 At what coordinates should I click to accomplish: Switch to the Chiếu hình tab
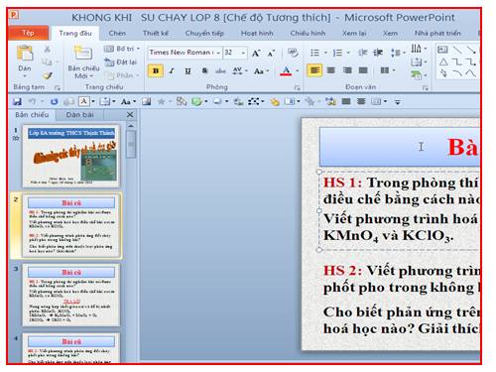pyautogui.click(x=308, y=33)
